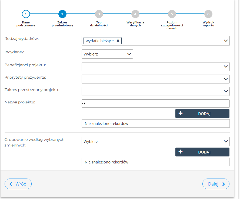This screenshot has width=240, height=199.
Task: Open step 4 Weryfikacja danych
Action: (135, 14)
